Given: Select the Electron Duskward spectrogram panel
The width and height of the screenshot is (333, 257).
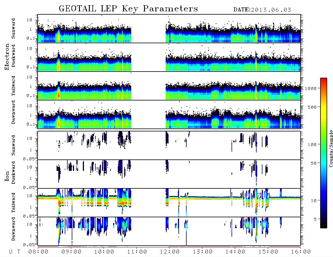Looking at the screenshot, I should click(x=169, y=57).
